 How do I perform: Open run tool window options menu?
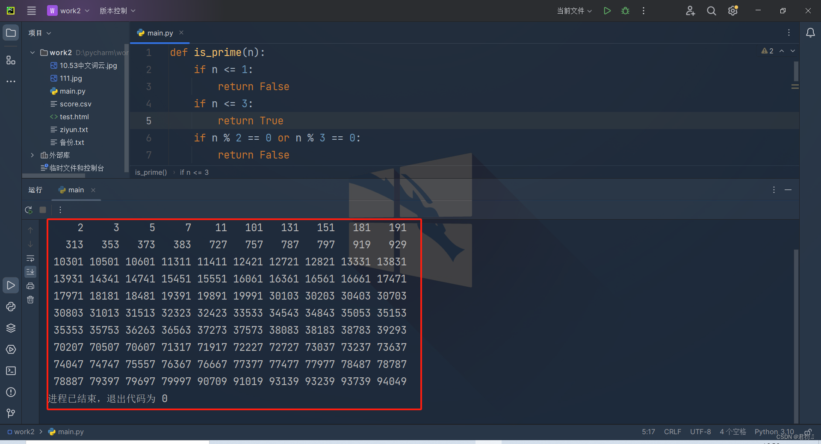774,190
